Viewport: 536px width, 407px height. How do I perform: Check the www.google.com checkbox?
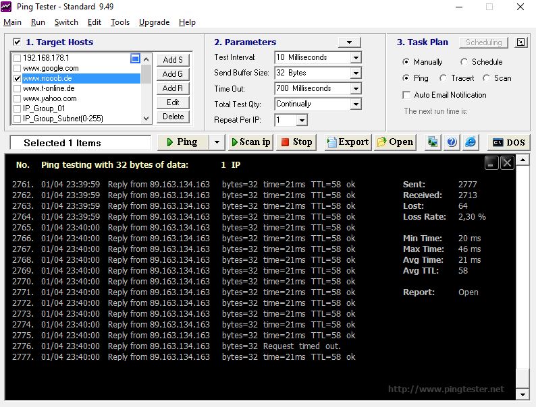tap(17, 68)
